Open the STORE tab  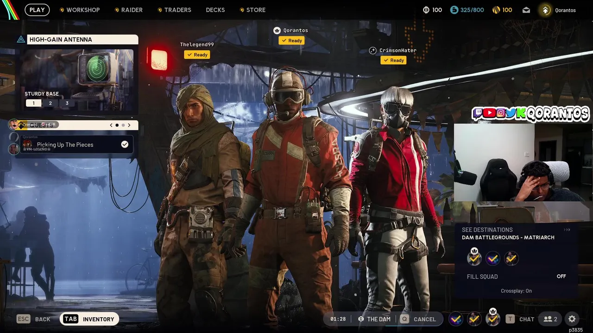(x=256, y=10)
